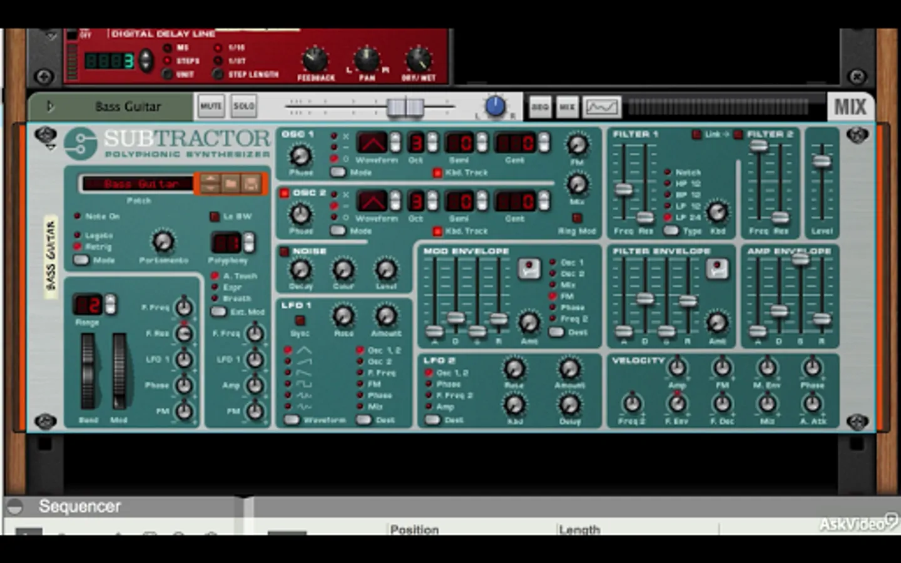
Task: Solo the Bass Guitar channel
Action: [243, 106]
